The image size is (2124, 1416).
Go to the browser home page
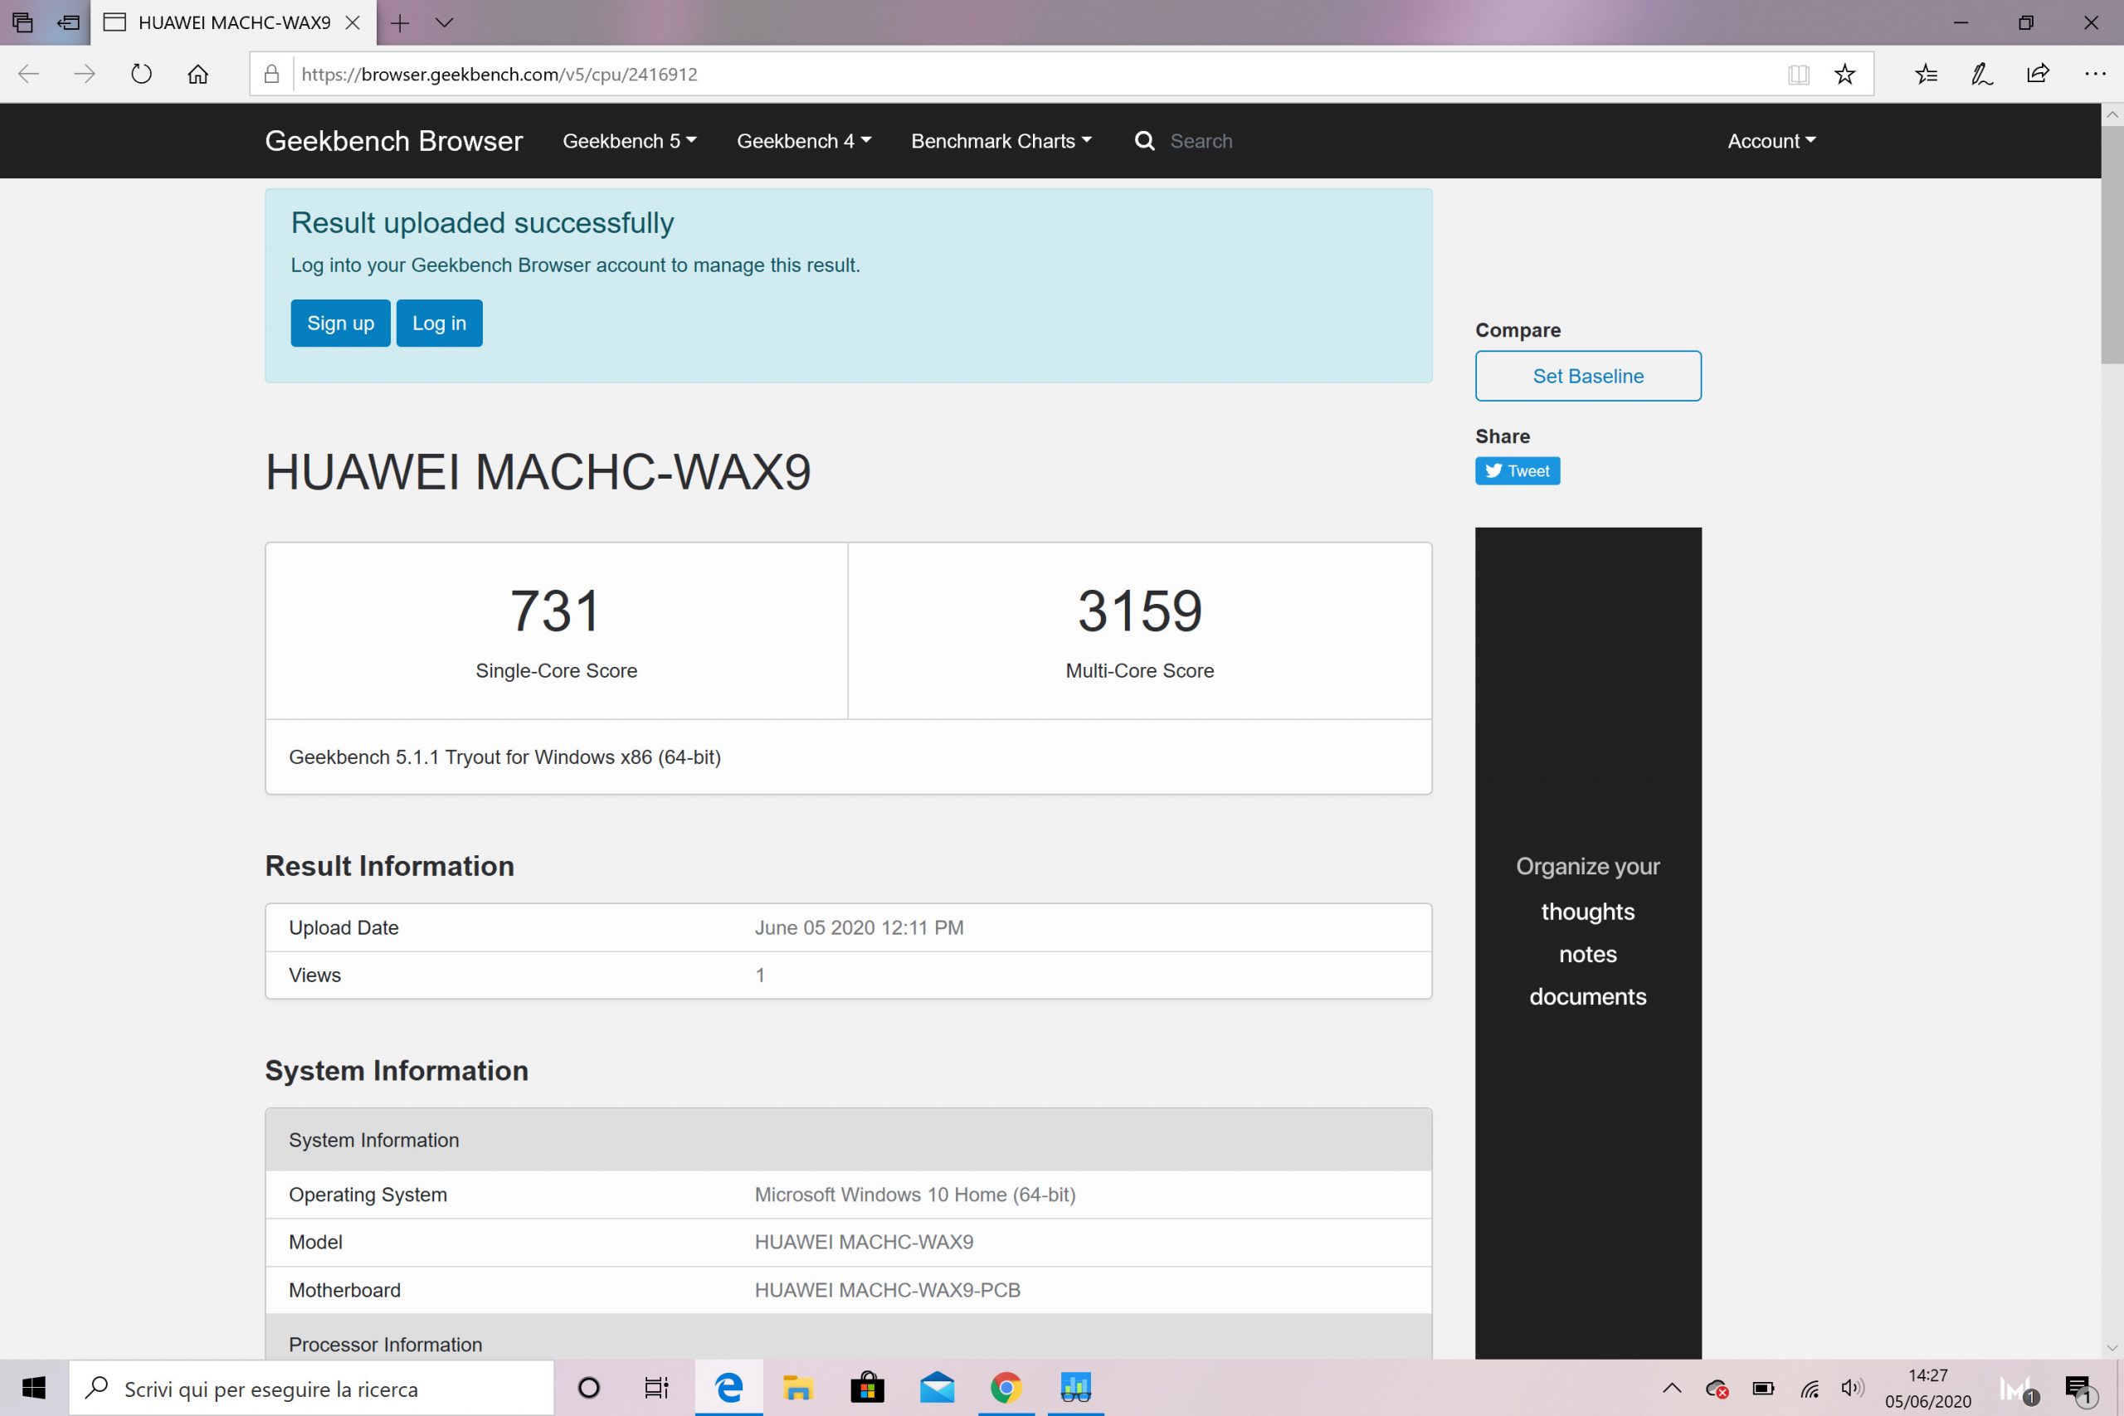click(197, 74)
